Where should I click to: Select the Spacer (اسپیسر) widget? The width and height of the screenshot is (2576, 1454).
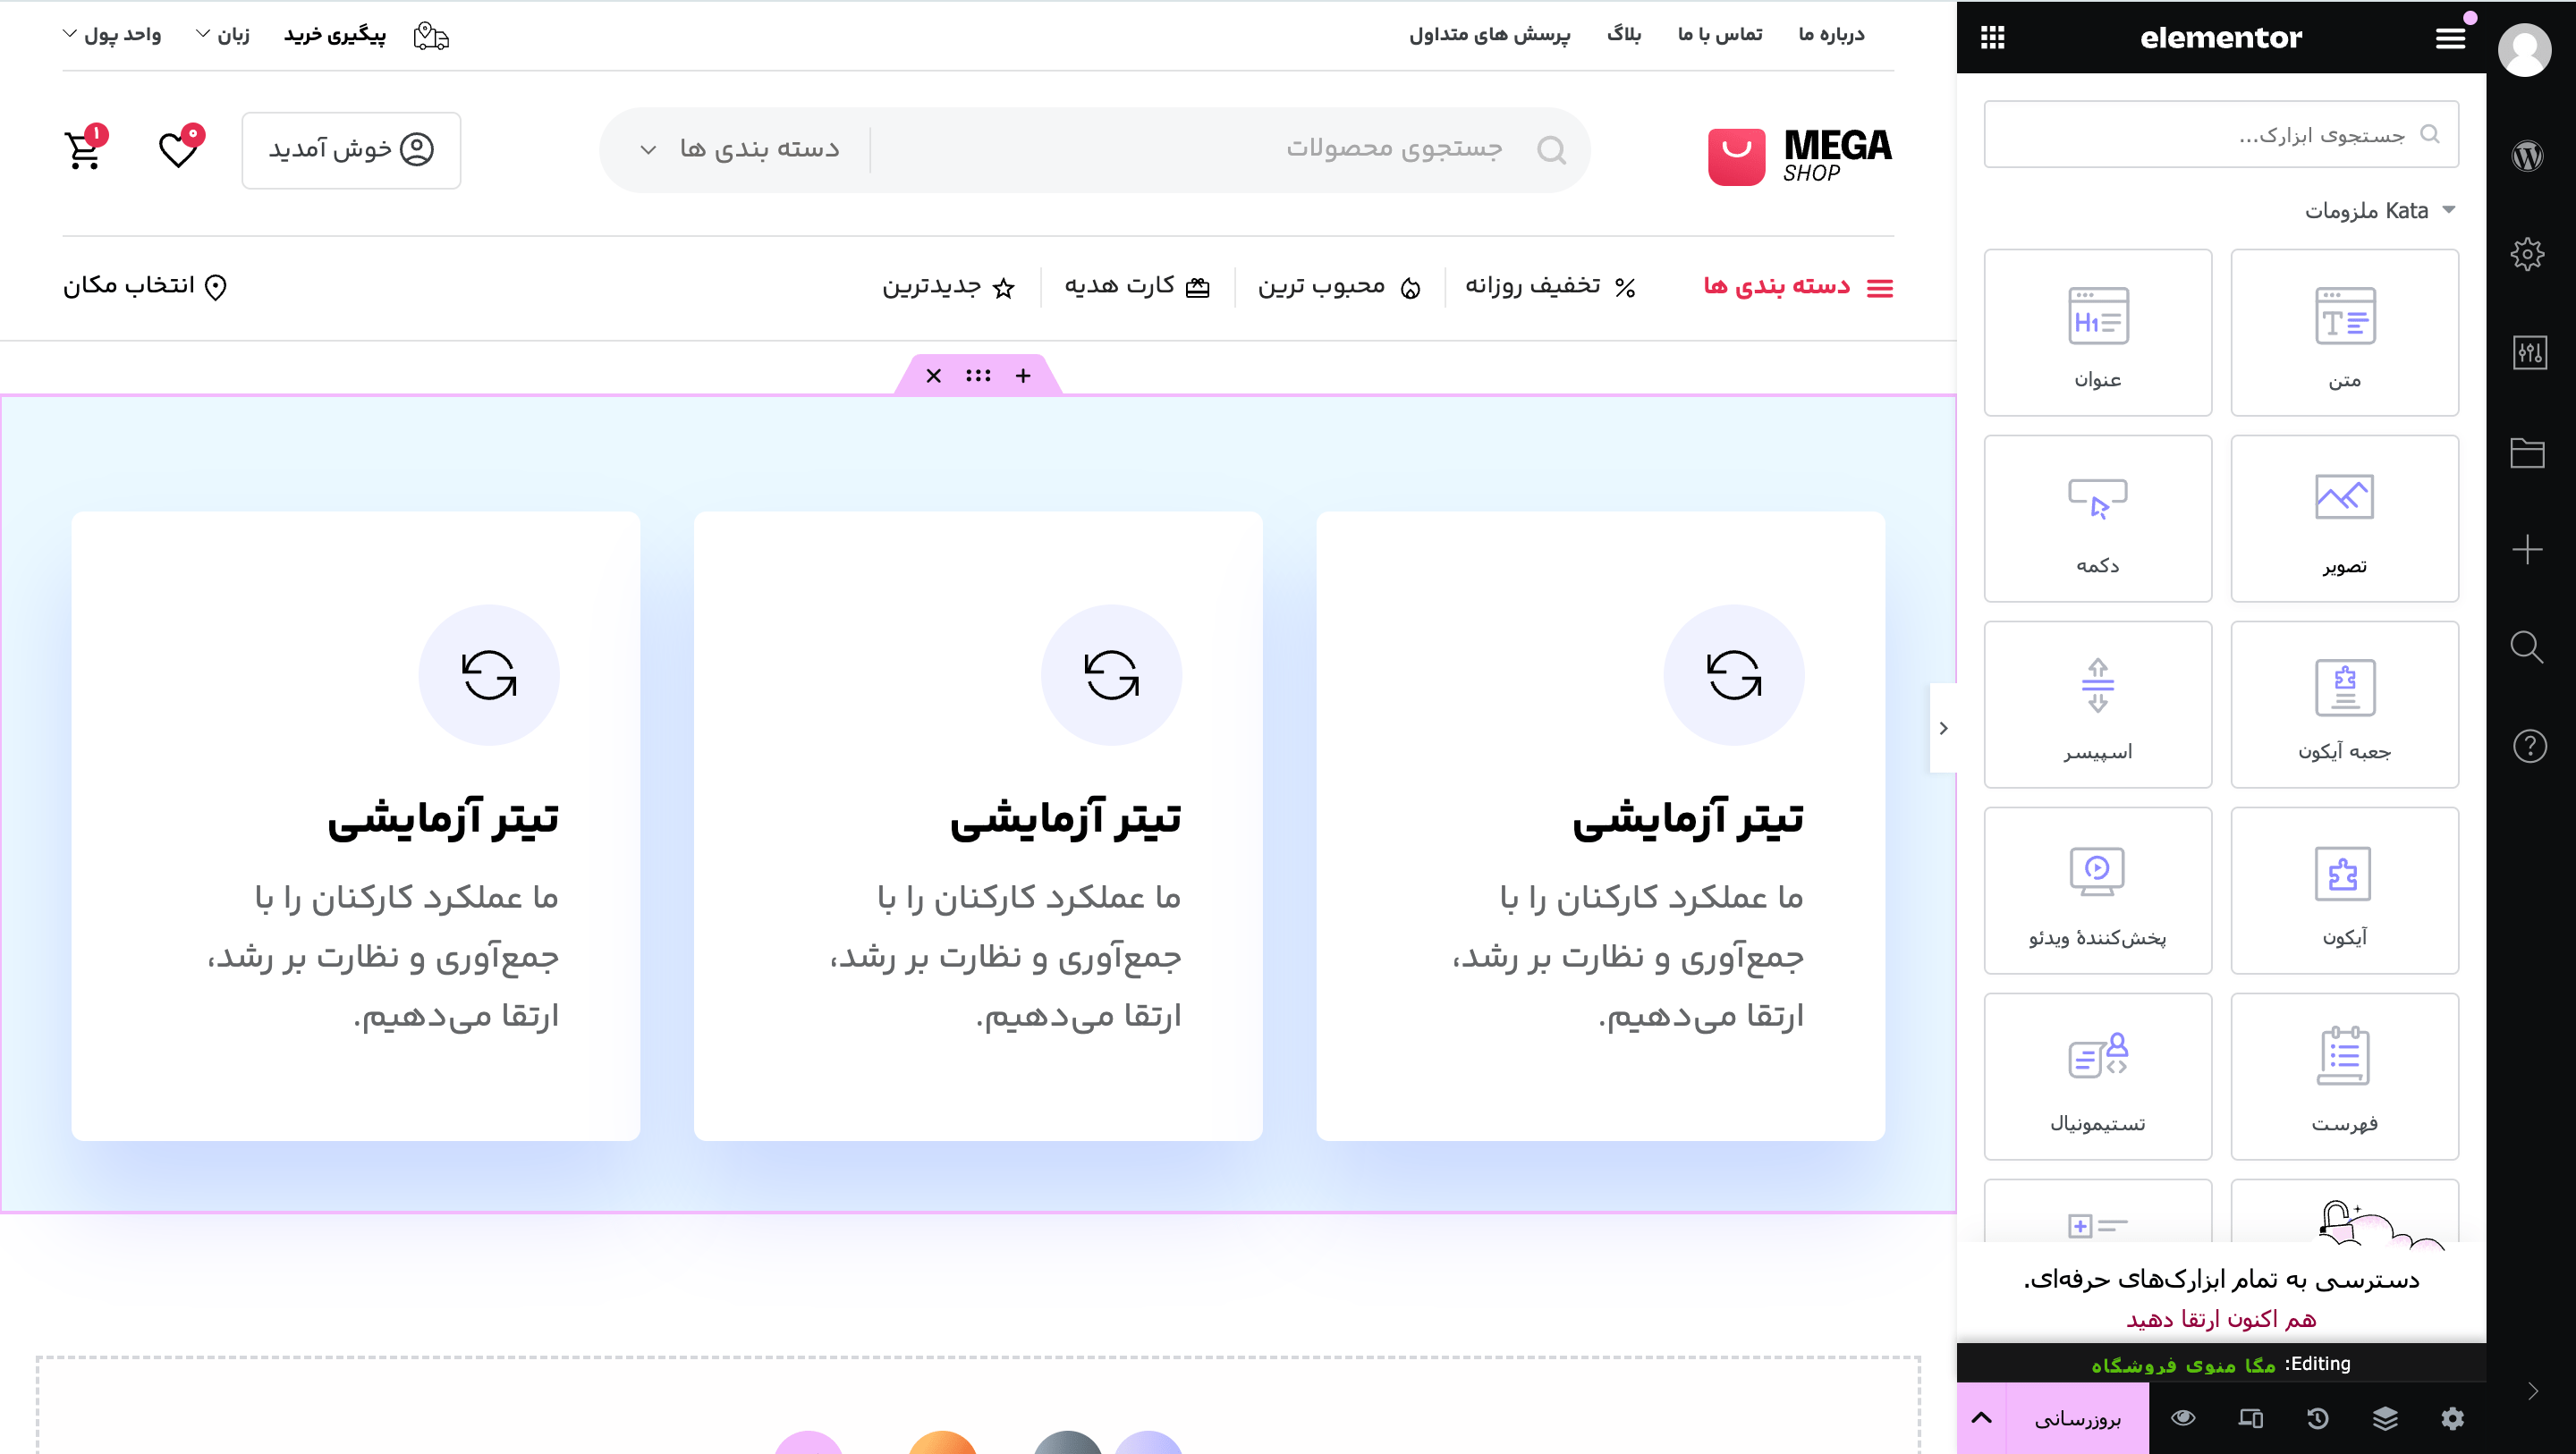tap(2097, 704)
